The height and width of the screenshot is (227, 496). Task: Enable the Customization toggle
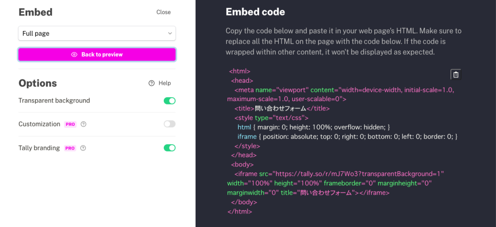[170, 124]
